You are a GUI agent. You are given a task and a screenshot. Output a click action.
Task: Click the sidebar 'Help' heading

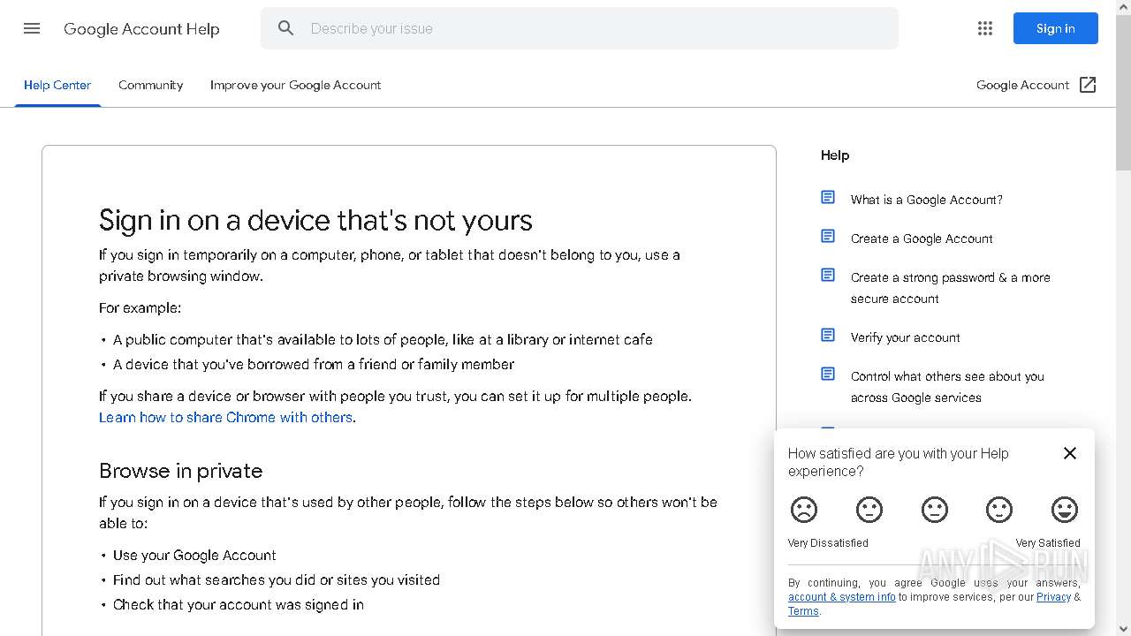click(x=835, y=155)
